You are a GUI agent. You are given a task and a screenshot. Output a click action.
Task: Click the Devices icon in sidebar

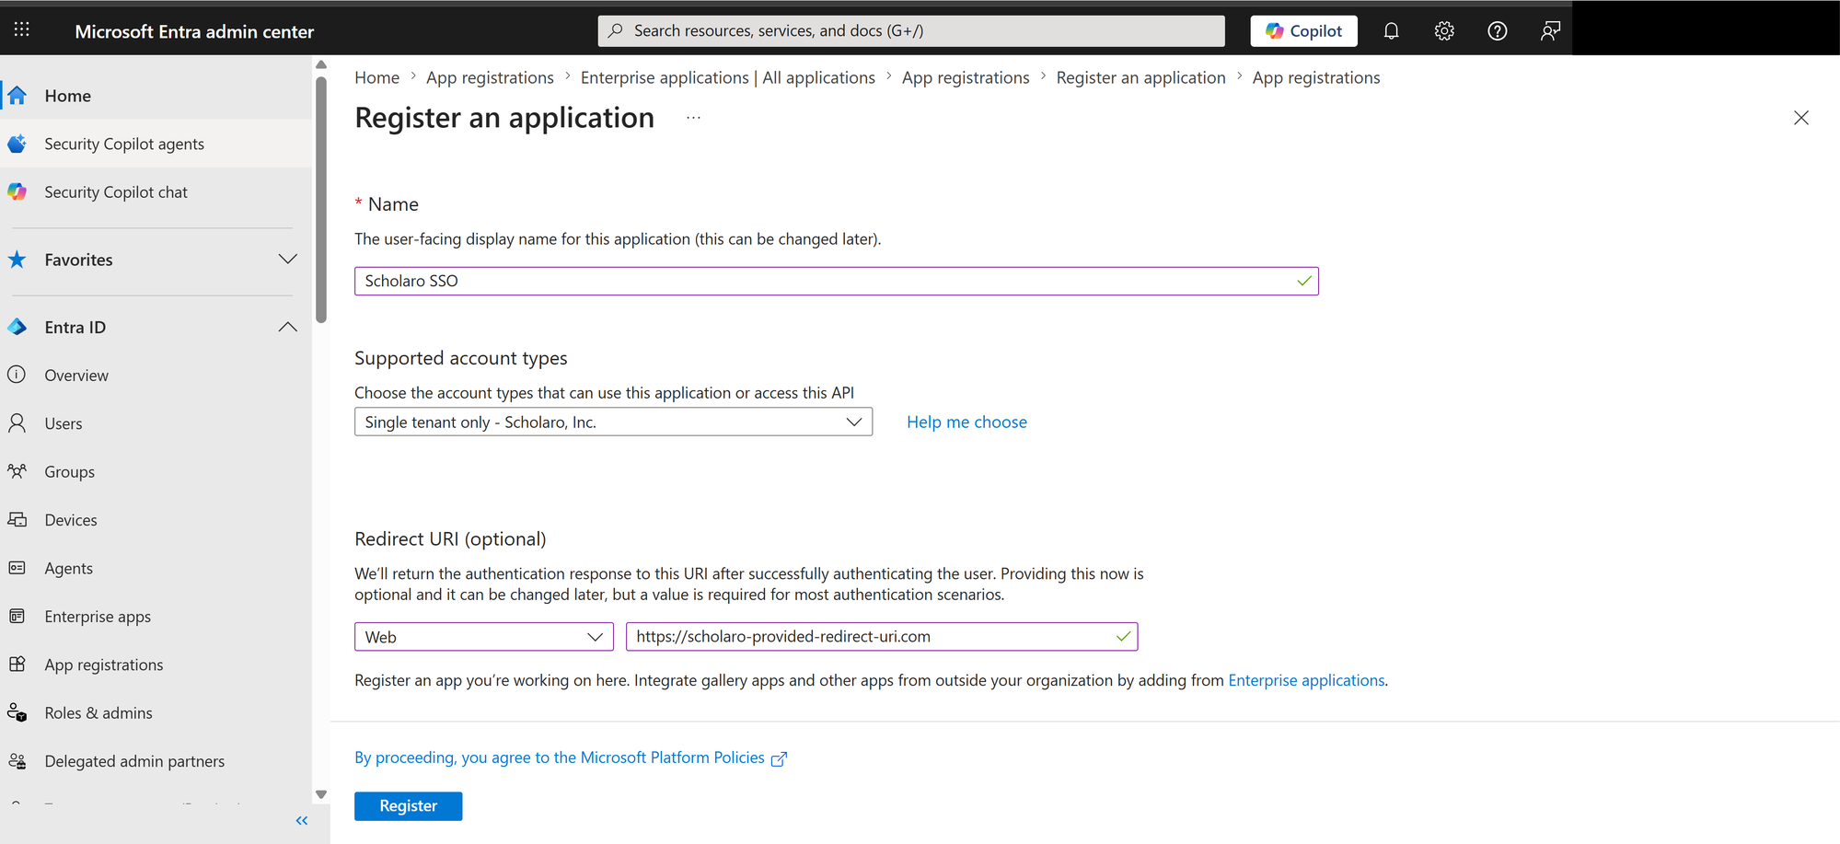17,520
